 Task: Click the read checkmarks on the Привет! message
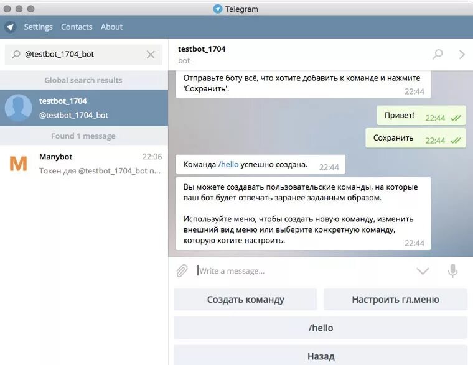456,118
